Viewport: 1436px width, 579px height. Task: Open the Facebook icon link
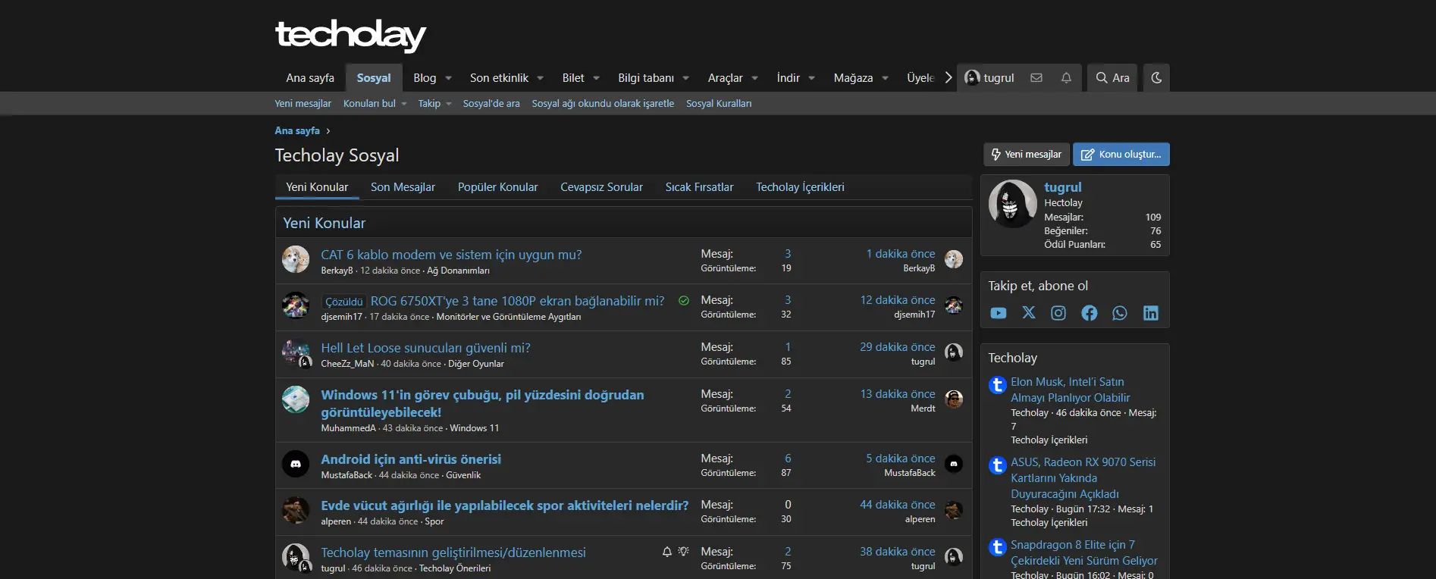(1090, 313)
